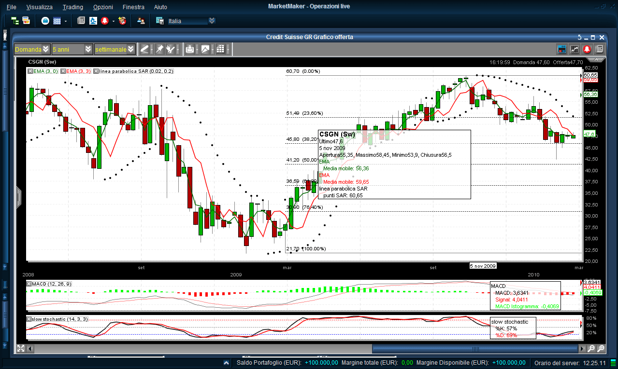
Task: Click the fit-to-screen expand icon at the bottom left
Action: pos(21,348)
